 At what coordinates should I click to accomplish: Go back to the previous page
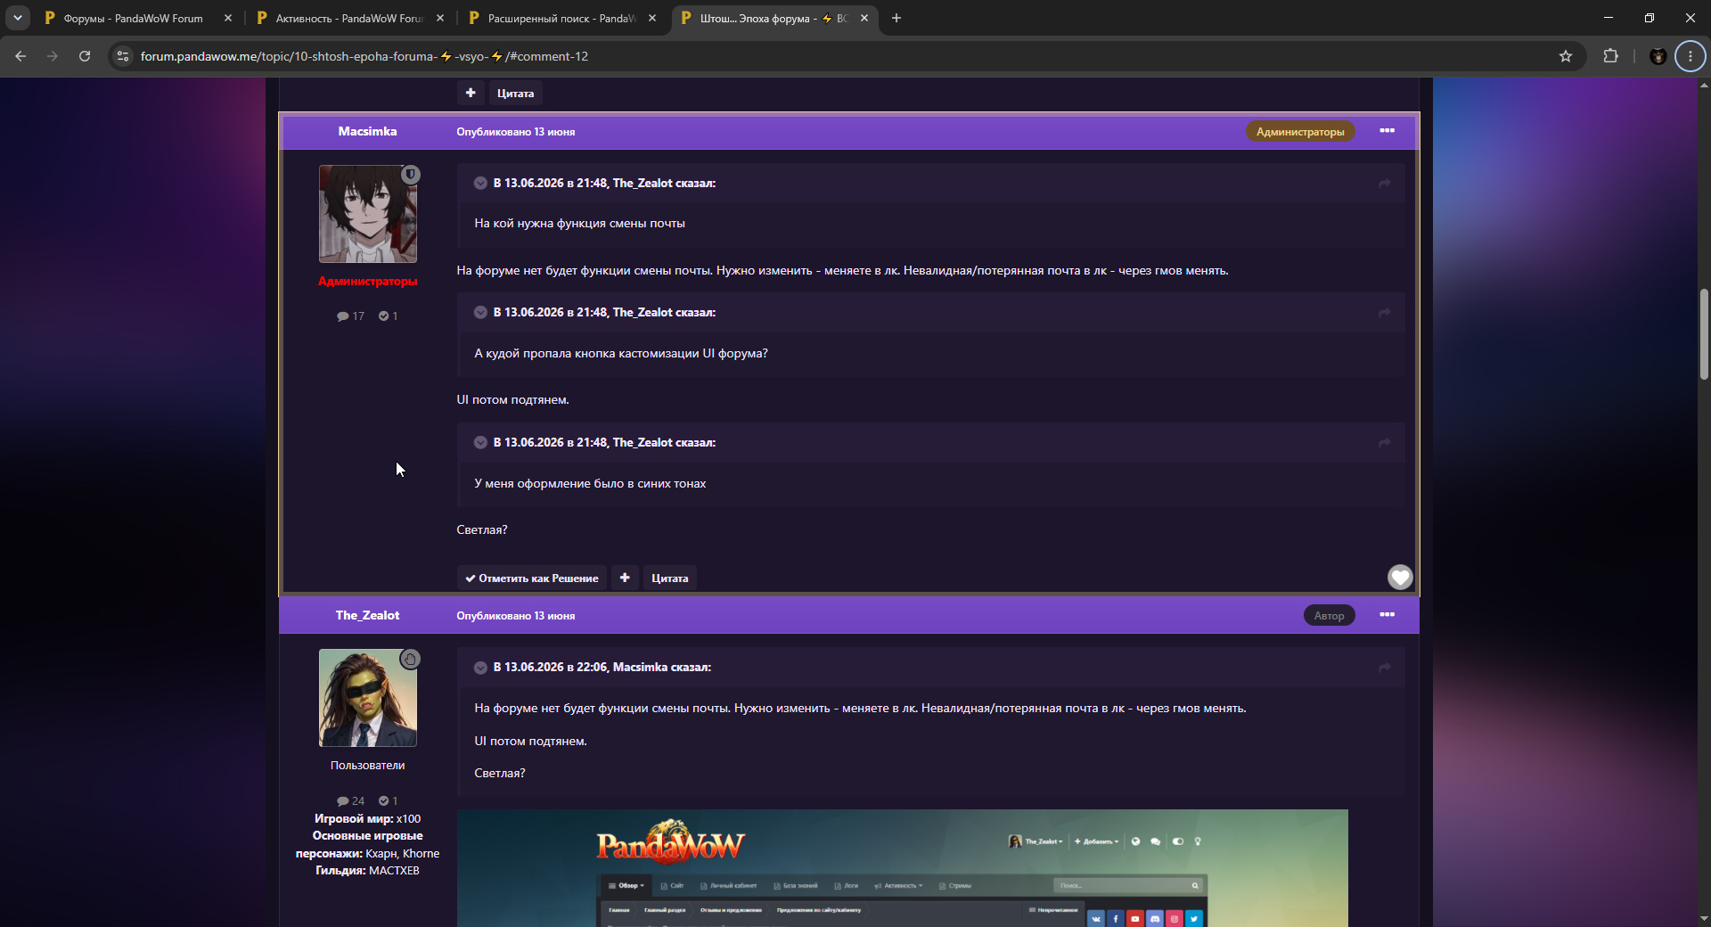20,56
